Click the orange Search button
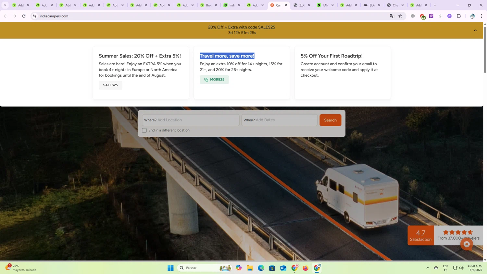The height and width of the screenshot is (274, 487). (330, 120)
